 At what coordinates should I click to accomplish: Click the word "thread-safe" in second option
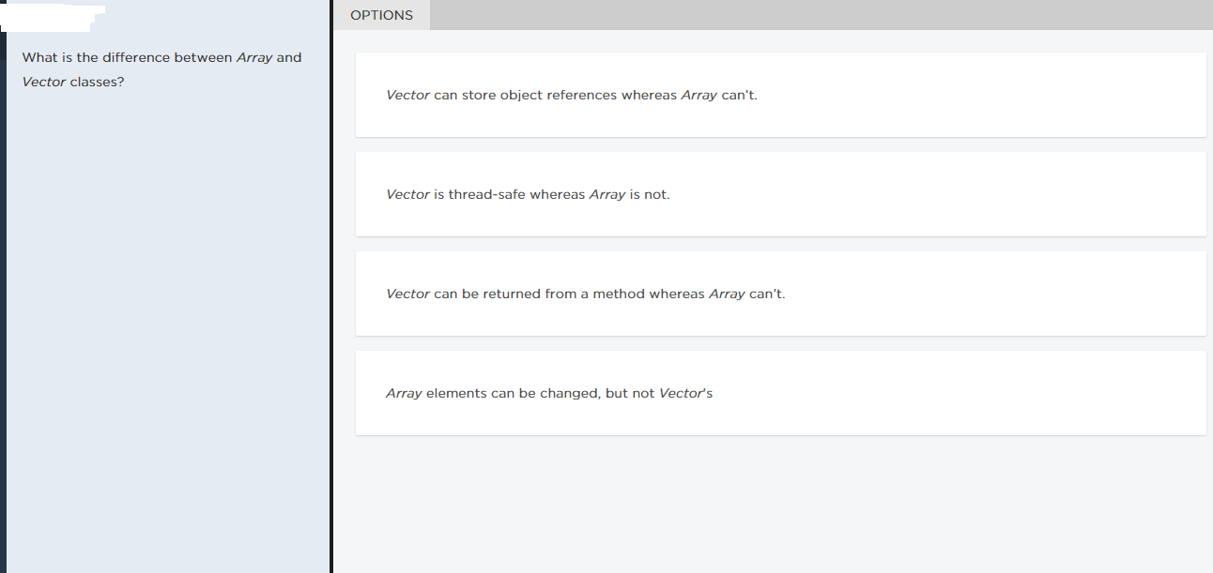pyautogui.click(x=486, y=195)
